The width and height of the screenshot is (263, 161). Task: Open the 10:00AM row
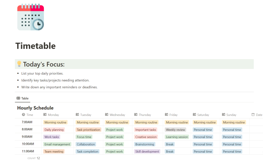click(28, 144)
